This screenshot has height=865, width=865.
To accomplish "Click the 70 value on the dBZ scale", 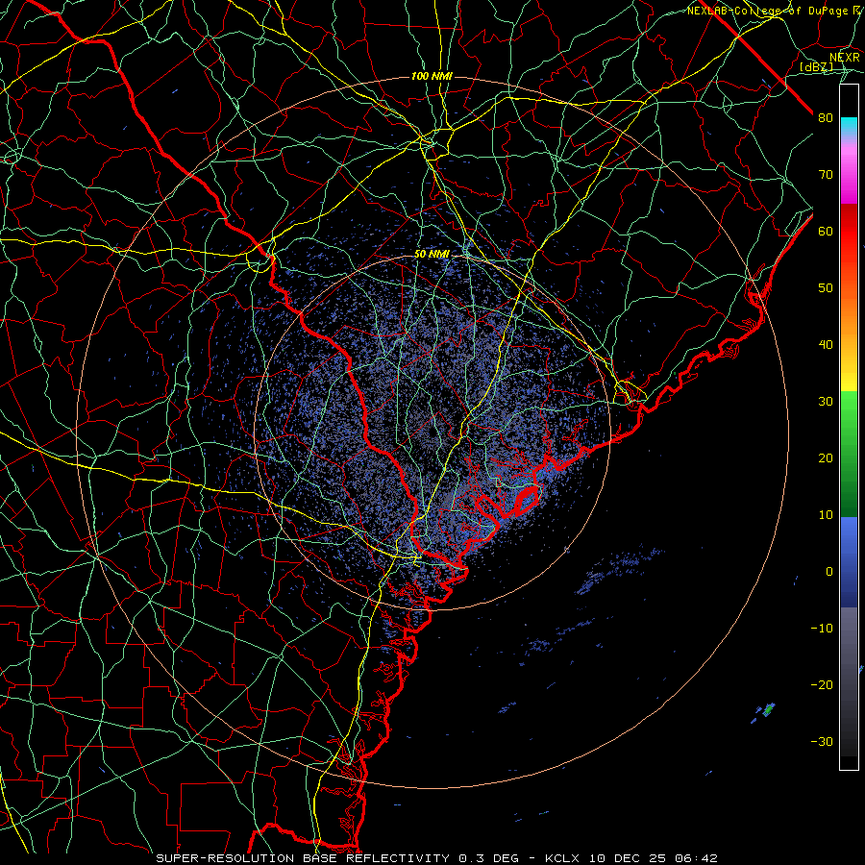I will 826,174.
